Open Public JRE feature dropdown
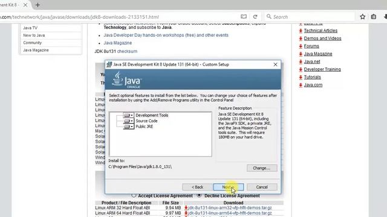 coord(129,127)
